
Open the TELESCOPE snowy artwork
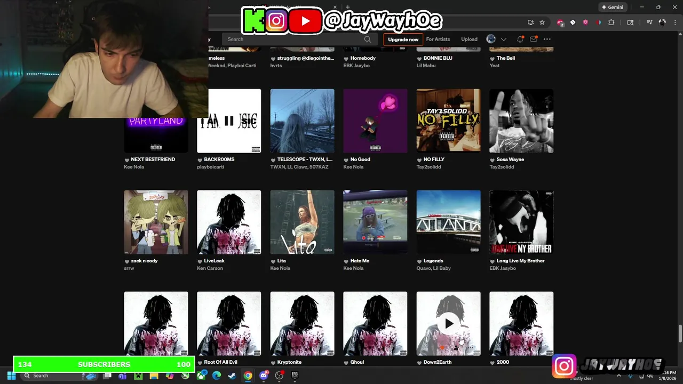(x=302, y=121)
